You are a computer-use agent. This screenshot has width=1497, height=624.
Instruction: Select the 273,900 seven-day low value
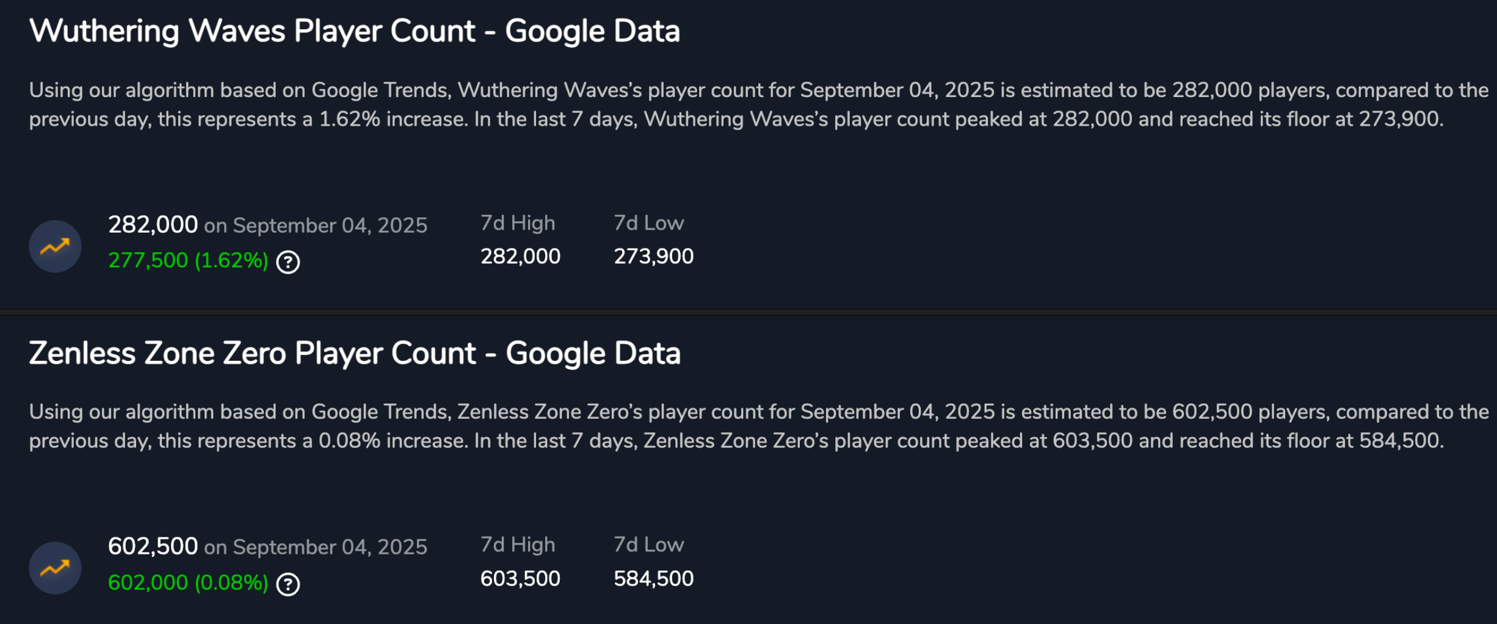[653, 256]
